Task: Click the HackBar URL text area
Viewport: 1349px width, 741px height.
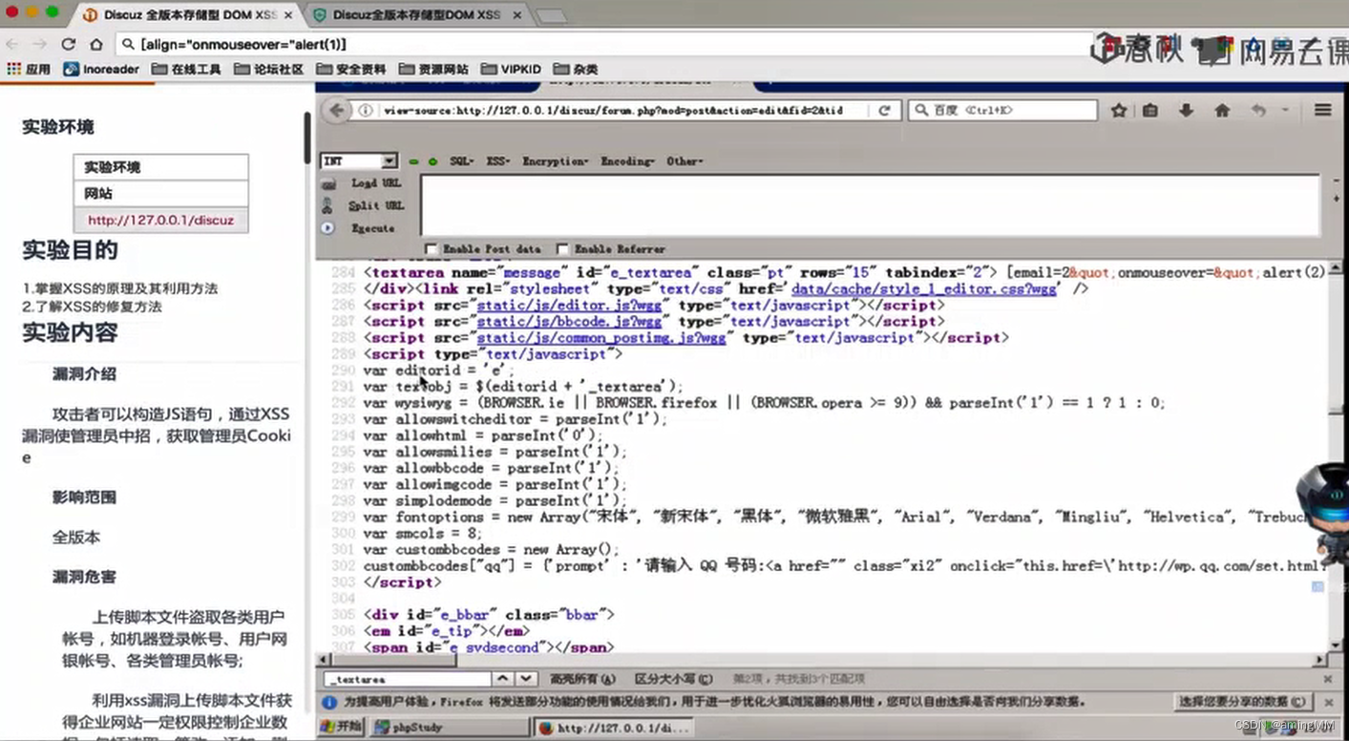Action: coord(870,205)
